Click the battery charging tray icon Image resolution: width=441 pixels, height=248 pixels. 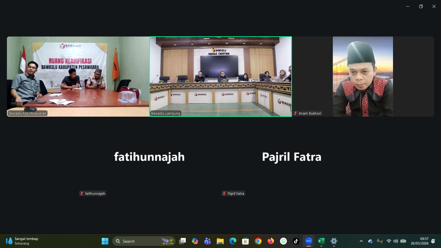[x=403, y=241]
